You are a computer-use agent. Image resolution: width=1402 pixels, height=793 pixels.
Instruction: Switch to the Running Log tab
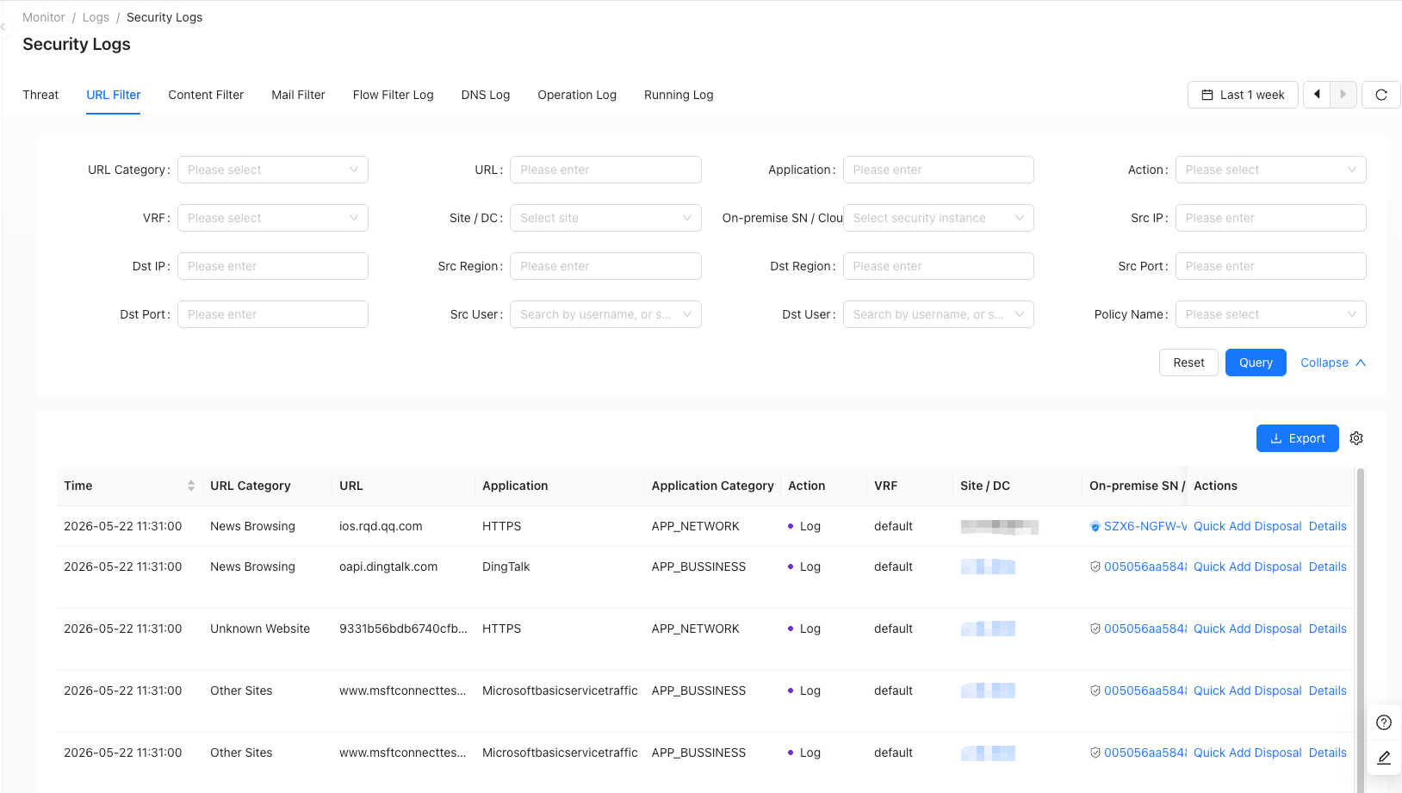pos(679,95)
